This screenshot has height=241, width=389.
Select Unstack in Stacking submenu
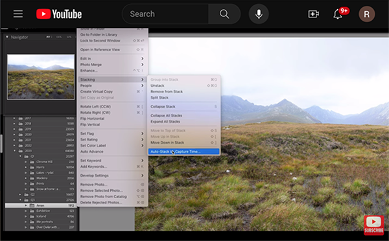[x=184, y=86]
